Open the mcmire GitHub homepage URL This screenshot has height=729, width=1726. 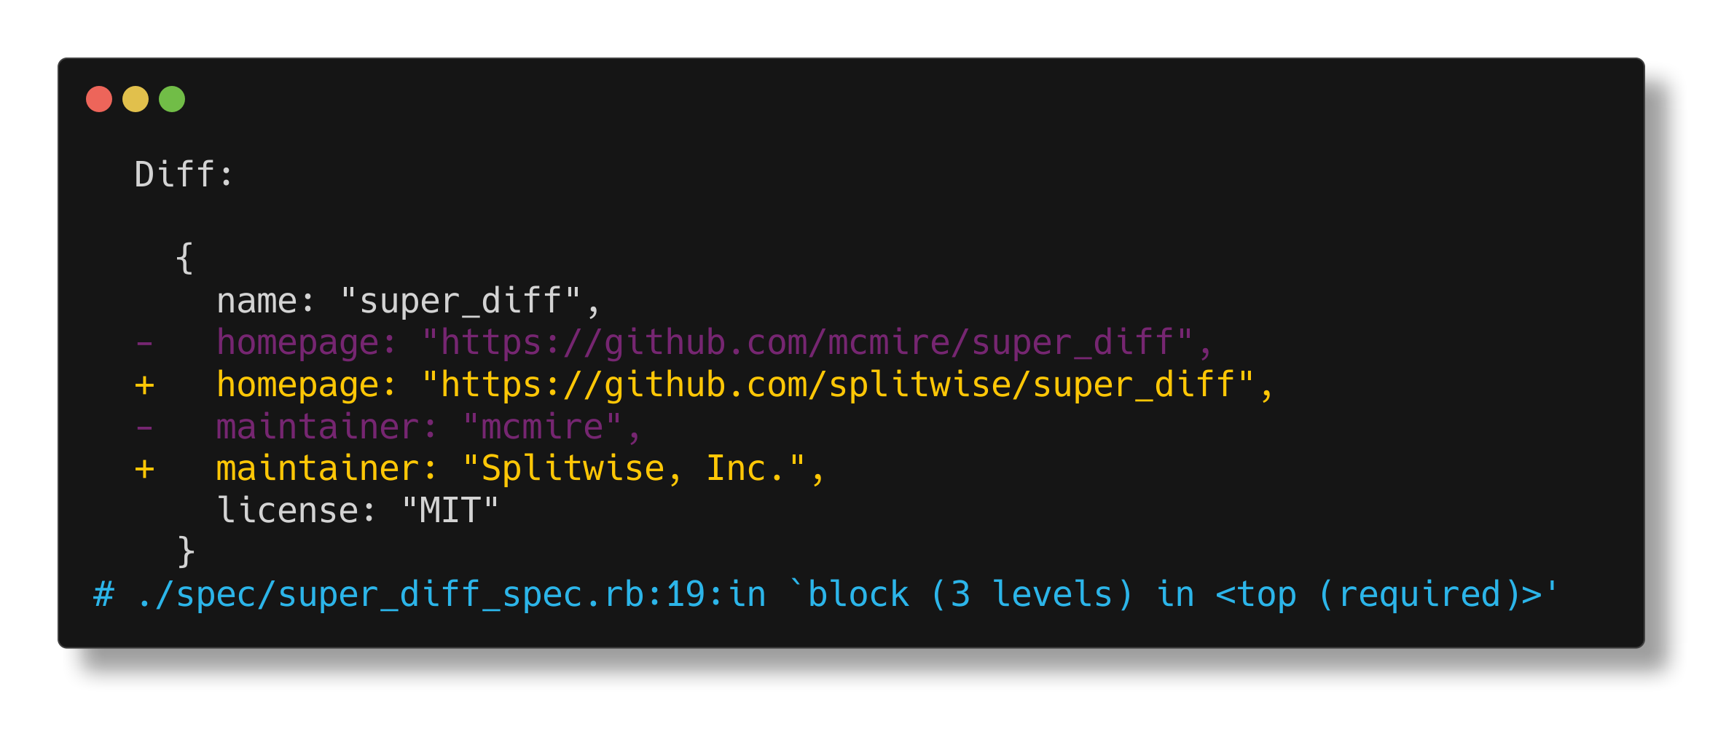pyautogui.click(x=807, y=343)
